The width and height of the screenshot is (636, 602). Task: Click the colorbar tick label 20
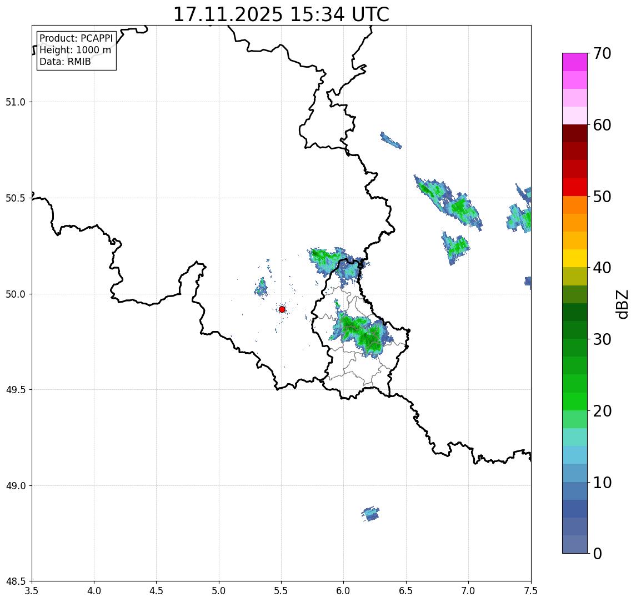click(602, 411)
